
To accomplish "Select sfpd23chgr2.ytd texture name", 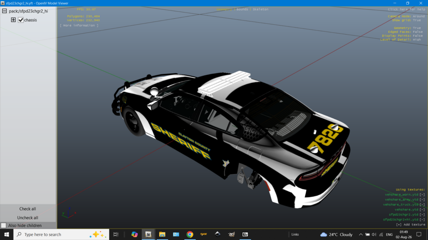I will 404,214.
